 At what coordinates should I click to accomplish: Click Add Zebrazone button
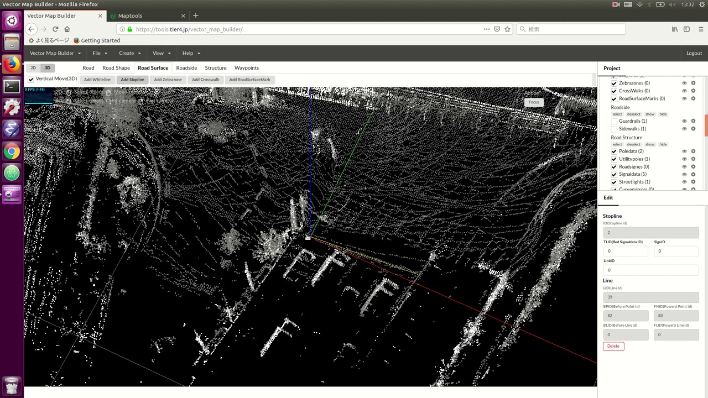[168, 80]
